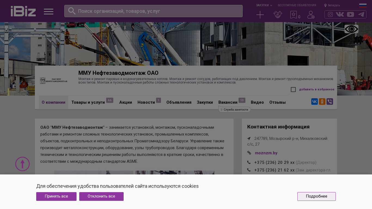Click the ОАО ММУ Нефтезаводмонтаж company logo
Image resolution: width=372 pixels, height=209 pixels.
click(54, 81)
